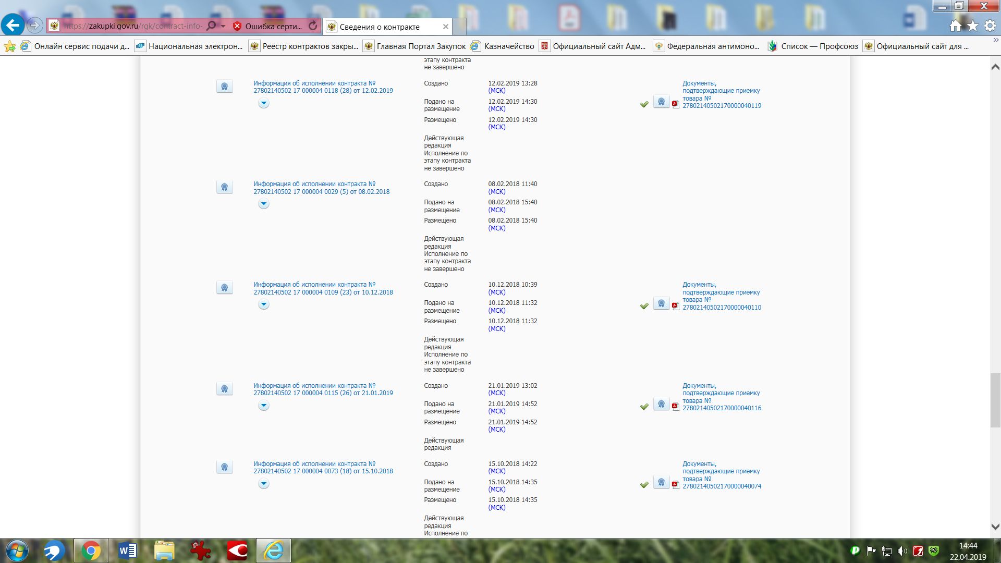Viewport: 1001px width, 563px height.
Task: Click the vertical scrollbar thumb
Action: point(995,400)
